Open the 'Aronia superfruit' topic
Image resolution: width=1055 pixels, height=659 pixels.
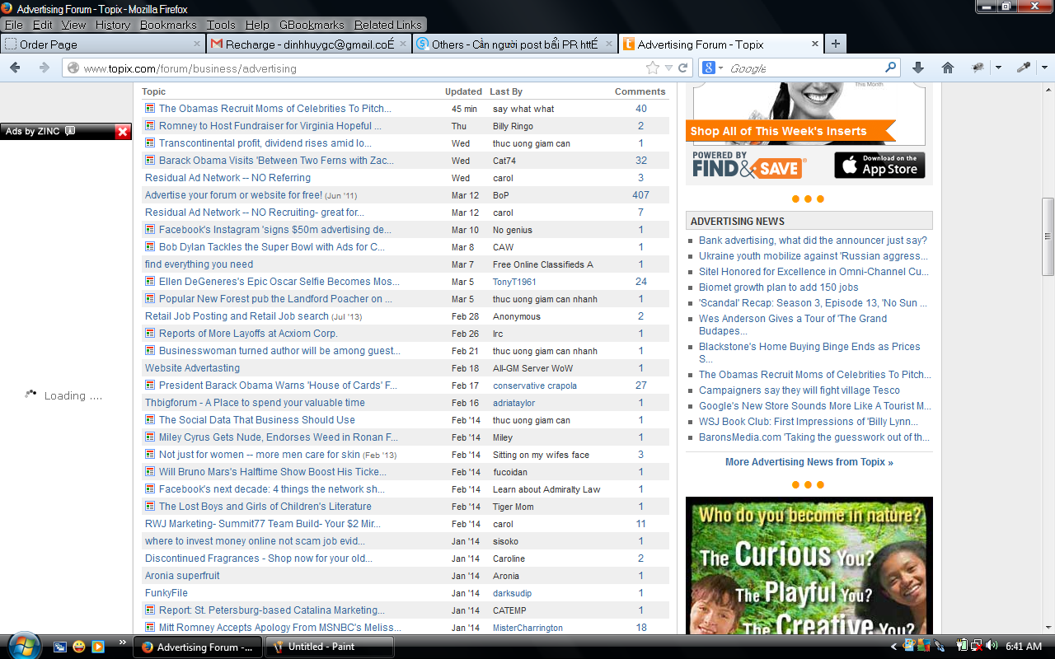click(x=182, y=576)
